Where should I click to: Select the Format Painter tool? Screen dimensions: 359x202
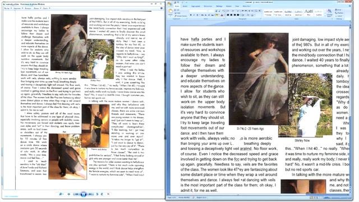click(181, 16)
